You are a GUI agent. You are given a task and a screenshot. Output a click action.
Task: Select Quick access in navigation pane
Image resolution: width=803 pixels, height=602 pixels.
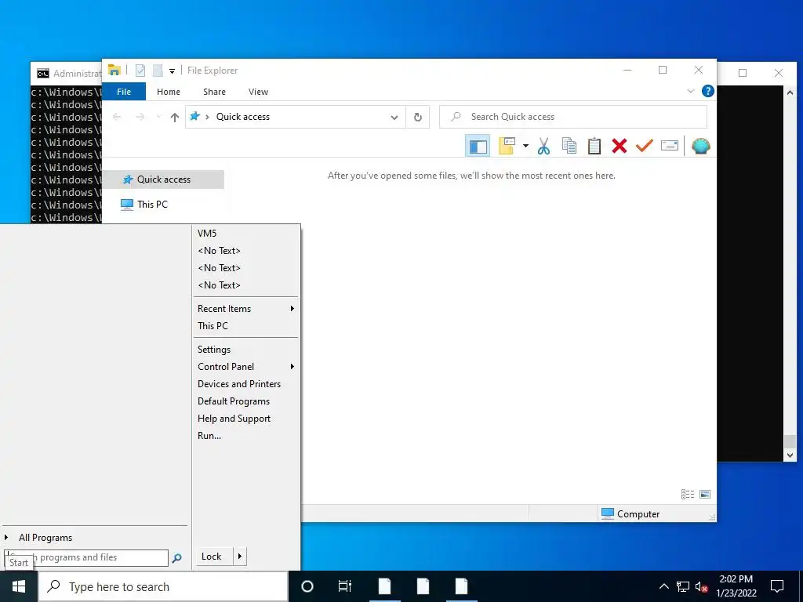(x=165, y=180)
